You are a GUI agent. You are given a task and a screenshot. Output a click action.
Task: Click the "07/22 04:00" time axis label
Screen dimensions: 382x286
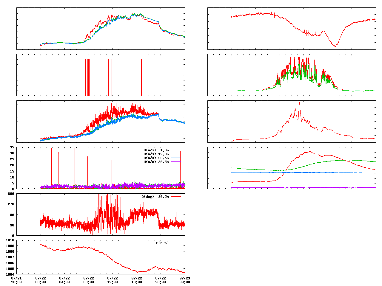click(x=64, y=280)
